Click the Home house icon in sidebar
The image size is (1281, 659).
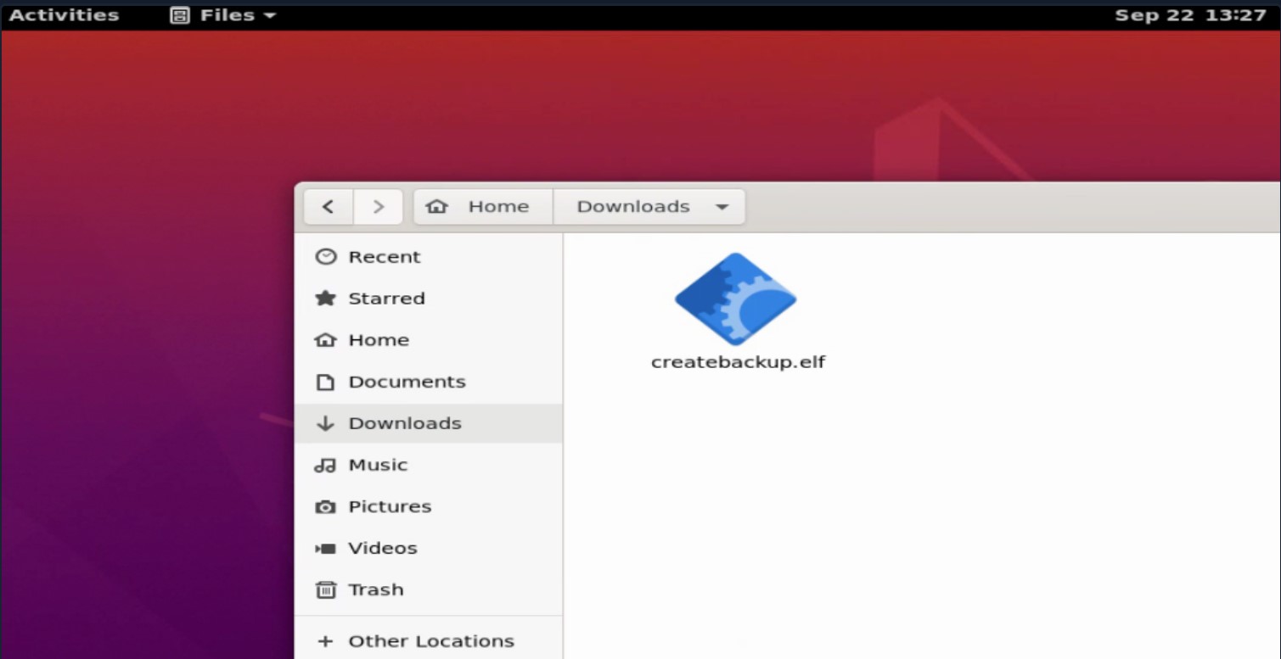click(x=326, y=340)
